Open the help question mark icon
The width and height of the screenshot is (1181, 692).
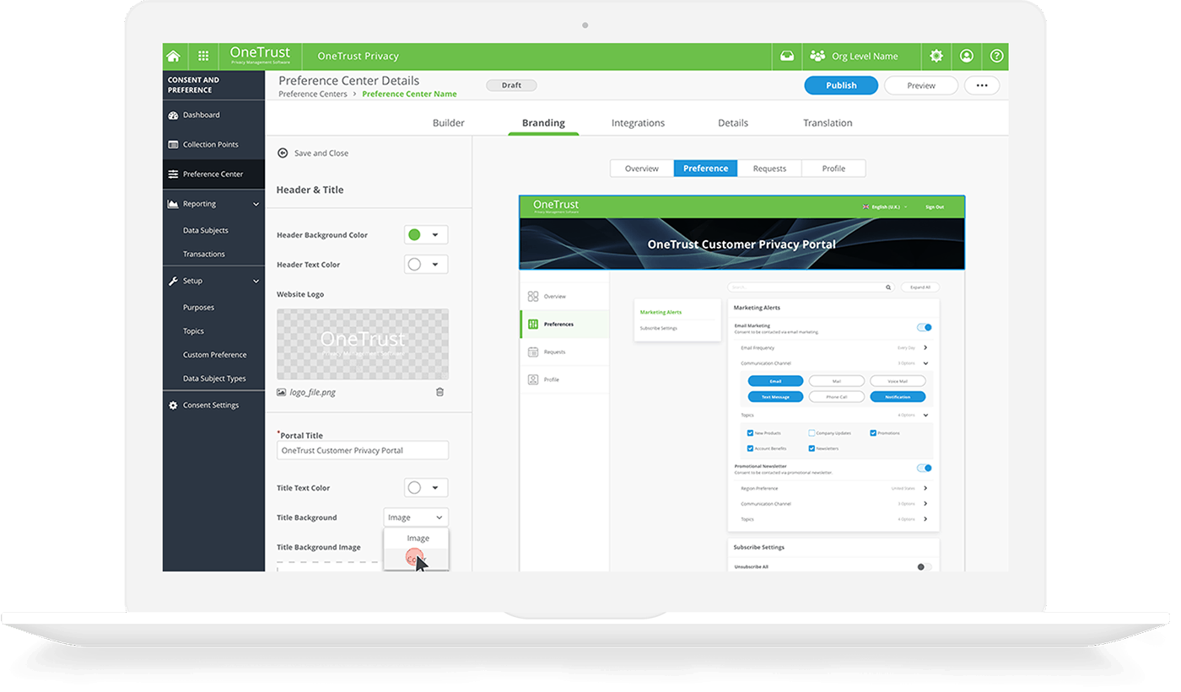[x=997, y=56]
